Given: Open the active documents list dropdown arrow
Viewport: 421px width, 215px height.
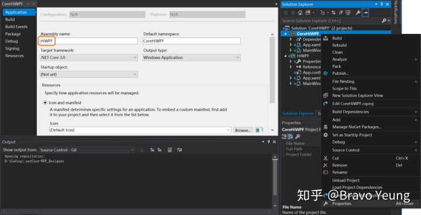Looking at the screenshot, I should click(276, 4).
